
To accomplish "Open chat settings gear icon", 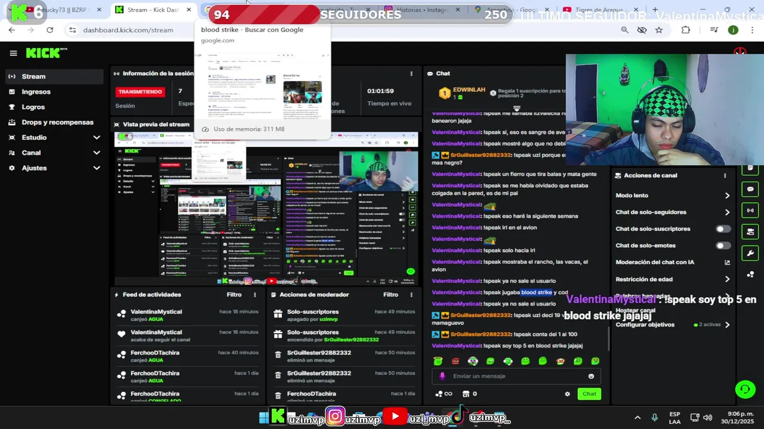I will pyautogui.click(x=567, y=394).
